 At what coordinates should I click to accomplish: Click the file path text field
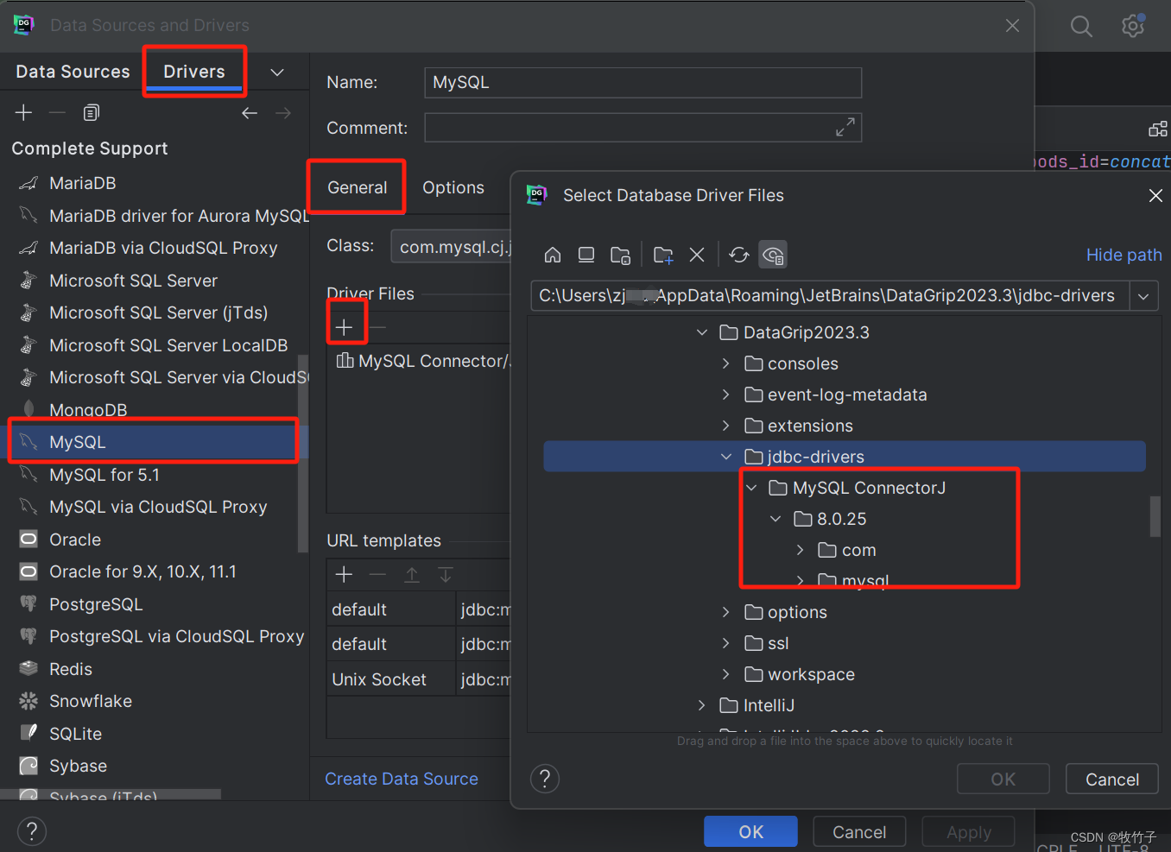(x=830, y=296)
